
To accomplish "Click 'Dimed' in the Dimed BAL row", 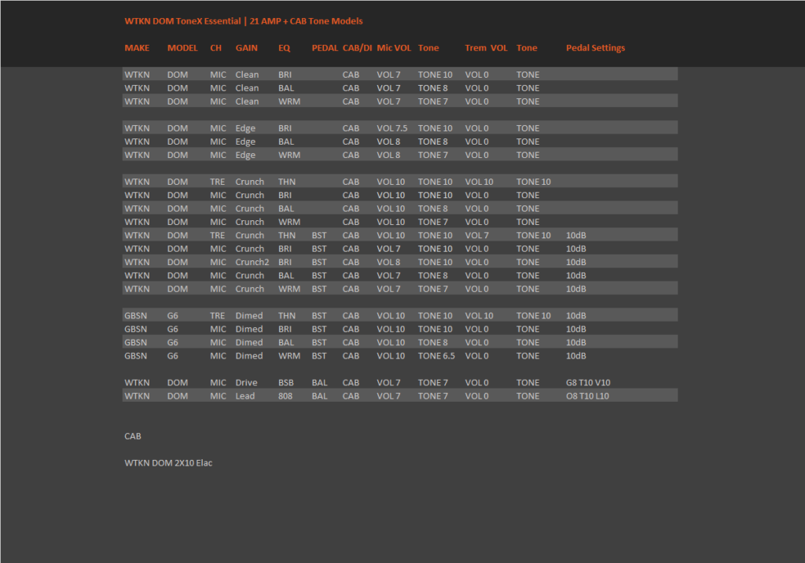I will pyautogui.click(x=249, y=342).
